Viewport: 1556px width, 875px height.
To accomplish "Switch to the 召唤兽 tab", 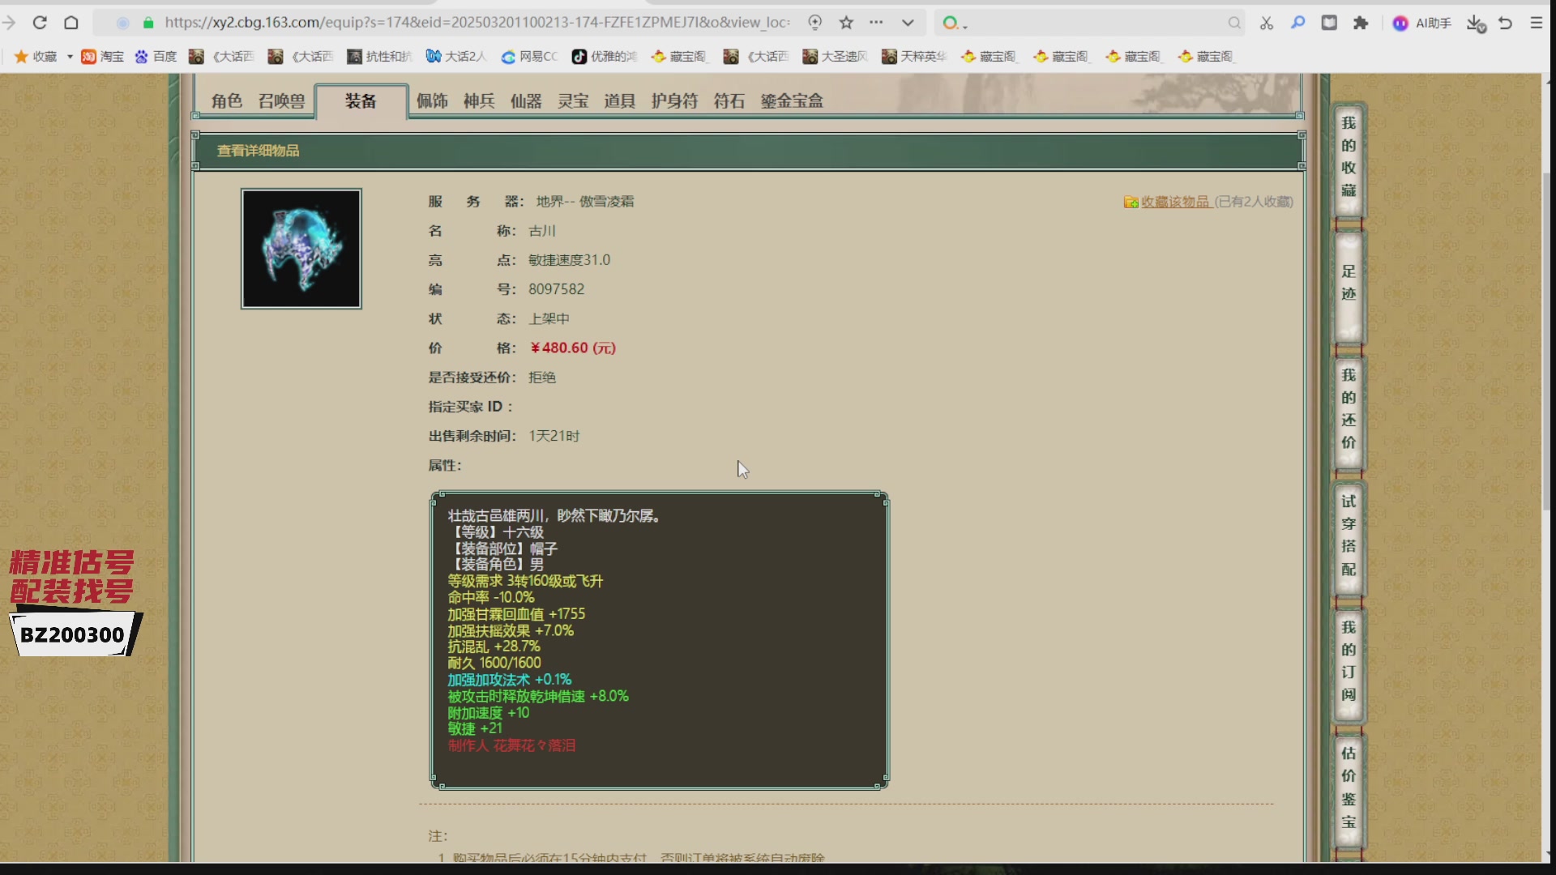I will 281,100.
